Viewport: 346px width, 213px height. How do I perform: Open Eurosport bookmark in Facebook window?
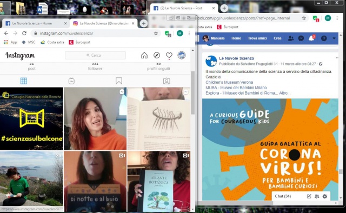tap(228, 27)
